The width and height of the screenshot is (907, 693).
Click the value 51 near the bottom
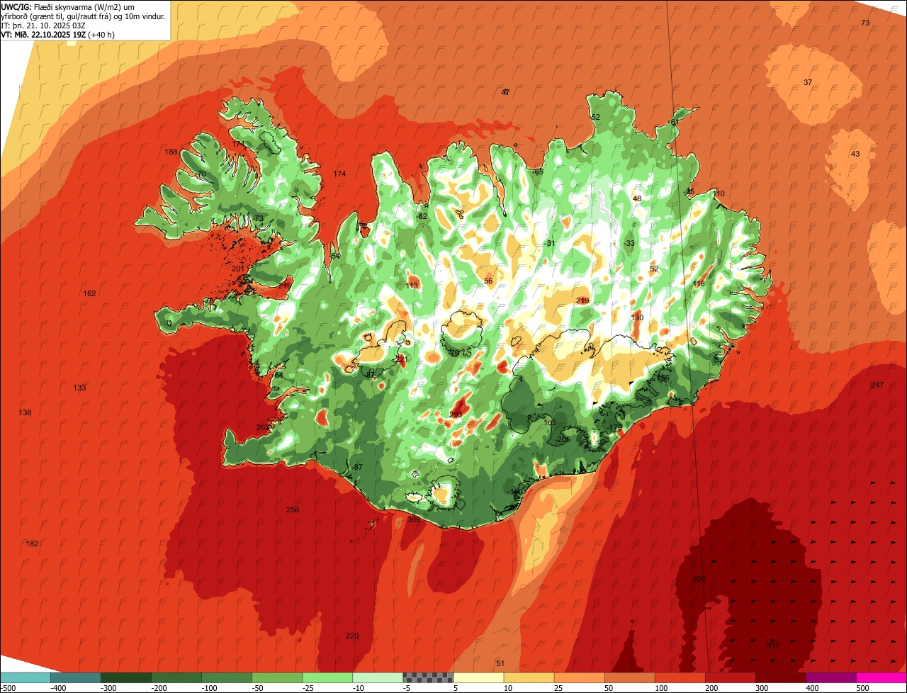500,663
